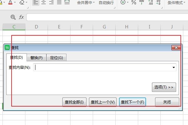Apply thousands separator style
This screenshot has width=188, height=125.
142,2
